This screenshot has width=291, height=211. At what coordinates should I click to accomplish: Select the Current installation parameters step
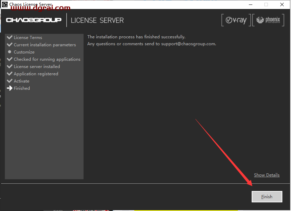(x=45, y=45)
